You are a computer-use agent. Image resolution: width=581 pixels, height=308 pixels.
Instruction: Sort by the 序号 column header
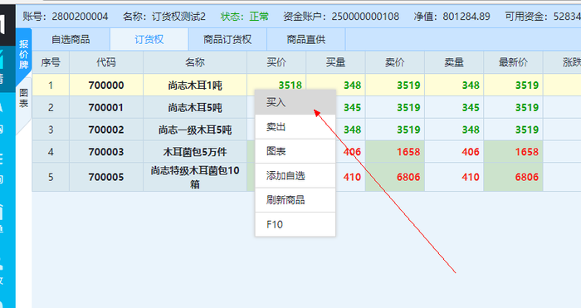click(x=51, y=62)
